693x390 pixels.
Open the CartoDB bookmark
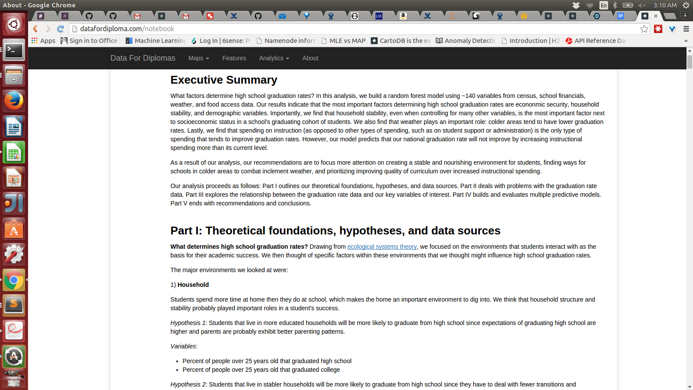tap(401, 41)
